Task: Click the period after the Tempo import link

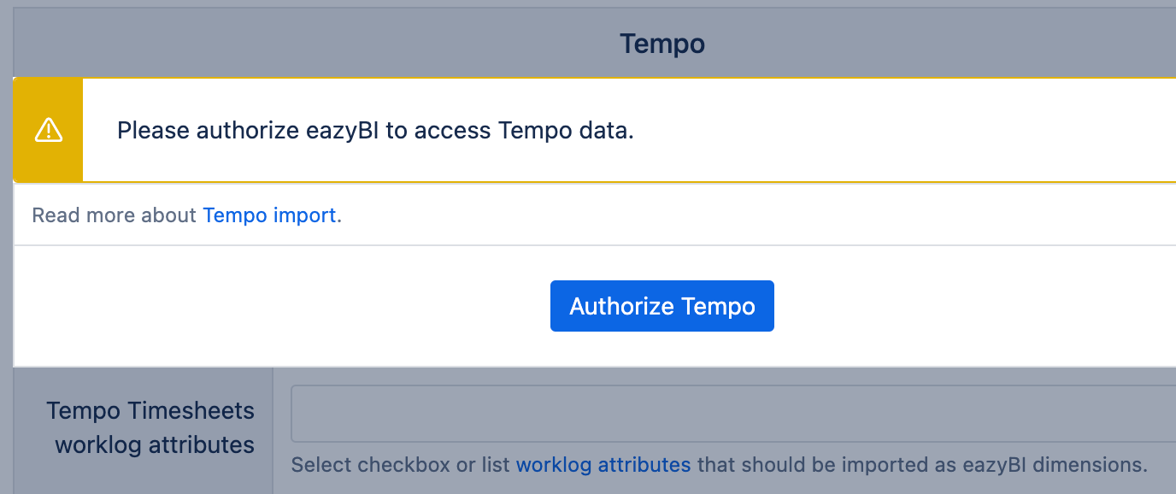Action: 339,216
